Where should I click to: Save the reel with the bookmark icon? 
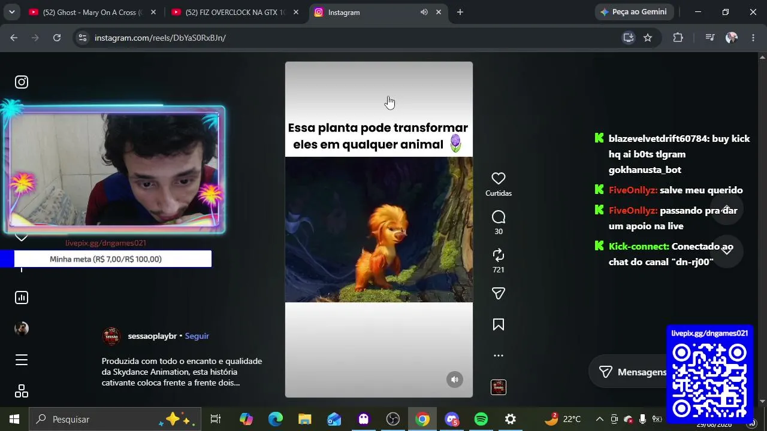(x=499, y=324)
